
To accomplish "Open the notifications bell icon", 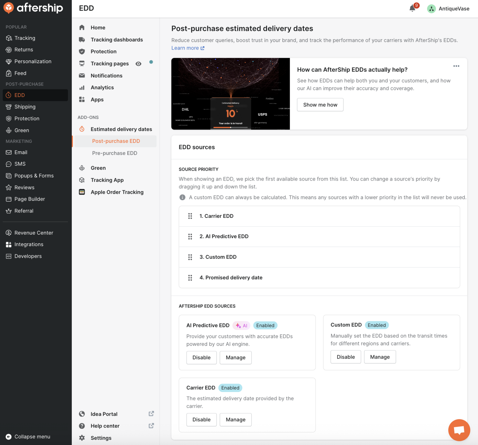I will point(412,8).
